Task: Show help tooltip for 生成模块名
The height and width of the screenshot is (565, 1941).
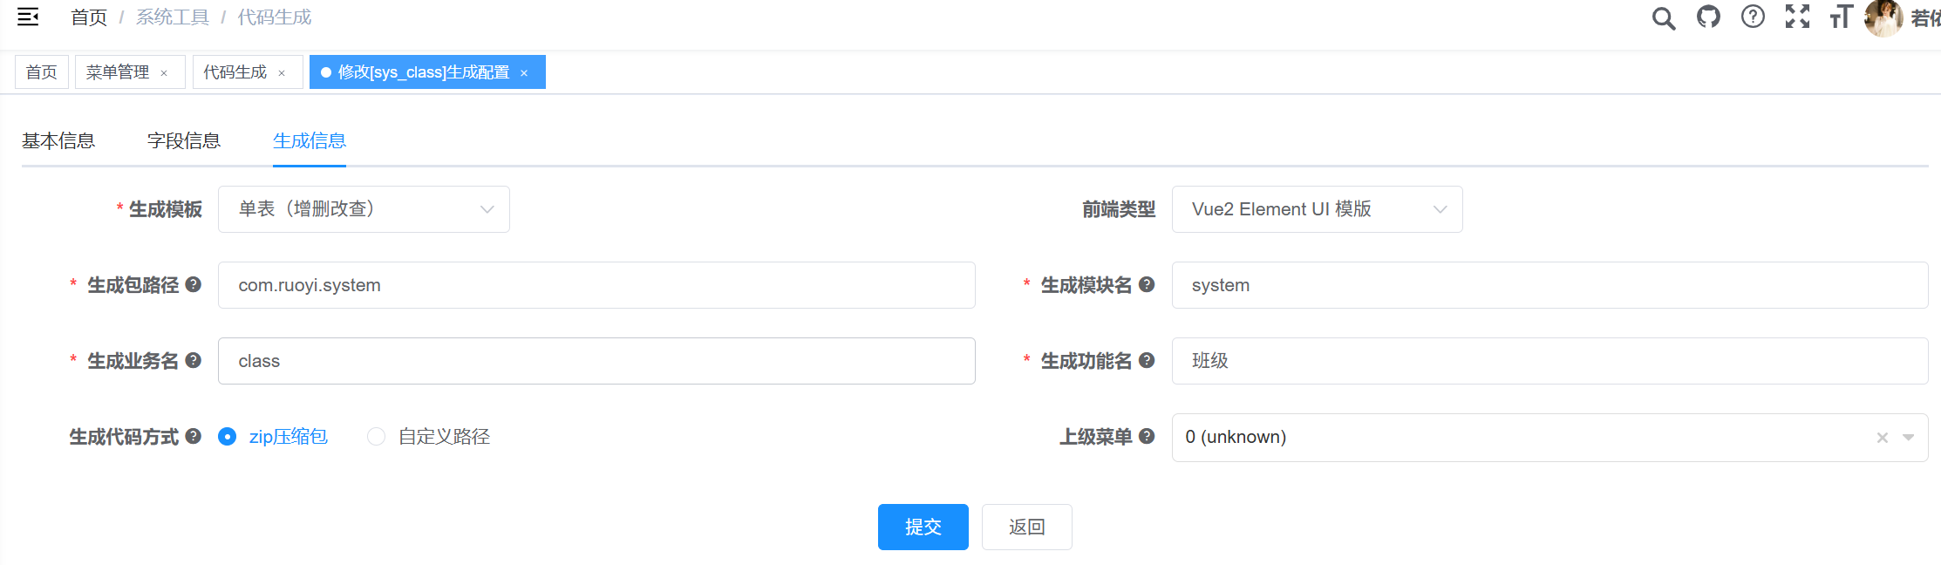Action: point(1147,284)
